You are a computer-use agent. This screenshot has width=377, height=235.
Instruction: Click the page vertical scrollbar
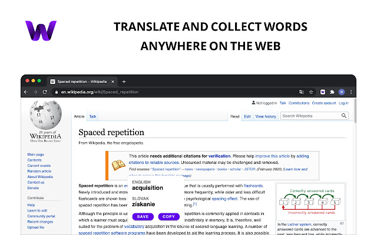coord(355,110)
